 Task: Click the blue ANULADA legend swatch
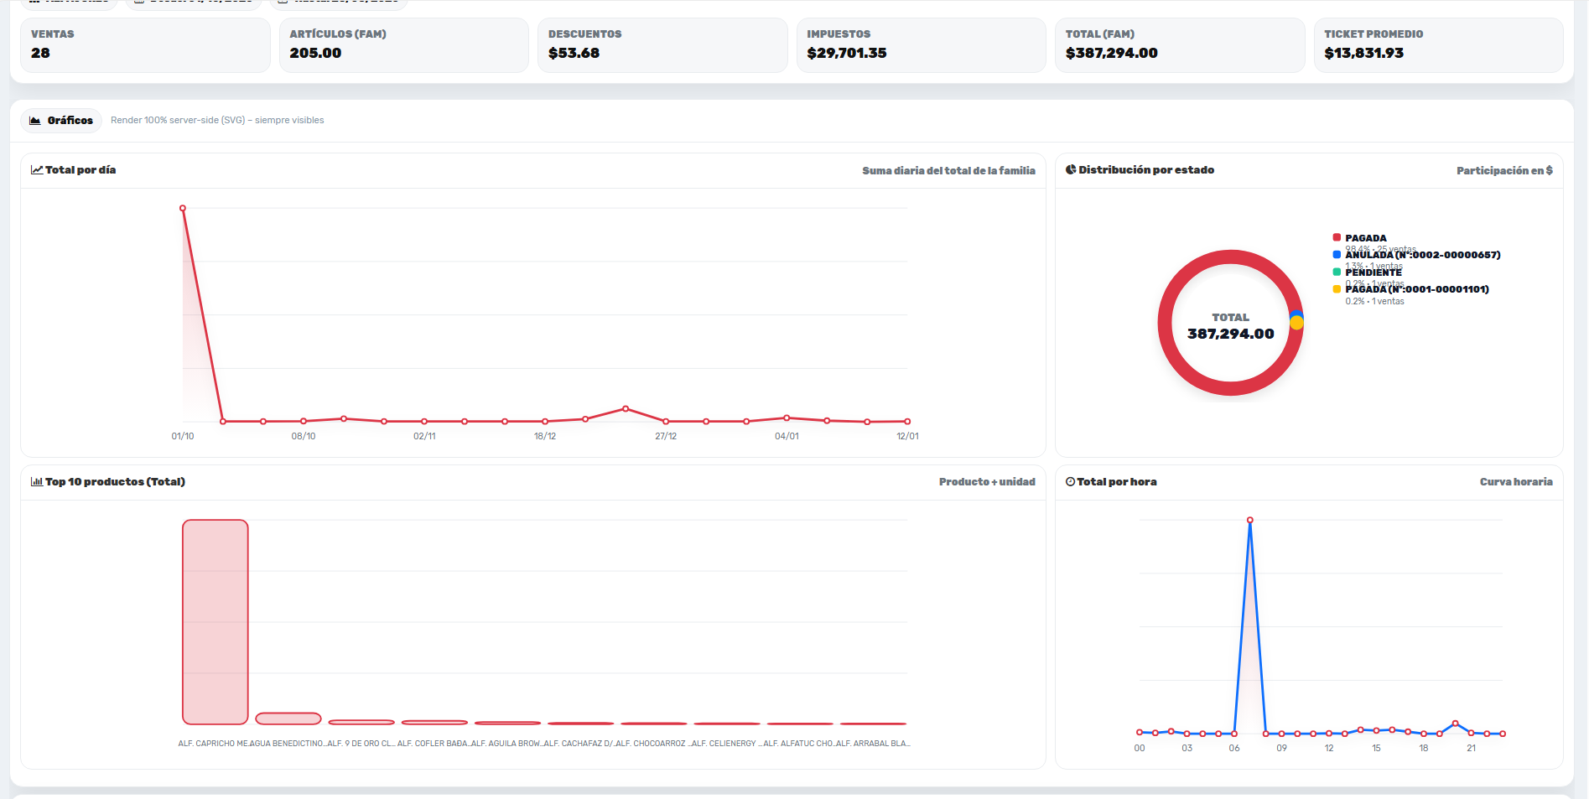pyautogui.click(x=1337, y=255)
